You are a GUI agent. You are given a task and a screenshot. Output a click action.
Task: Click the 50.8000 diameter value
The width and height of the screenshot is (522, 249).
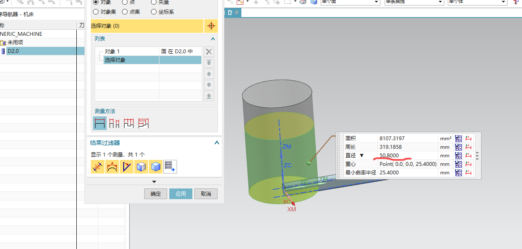(389, 155)
